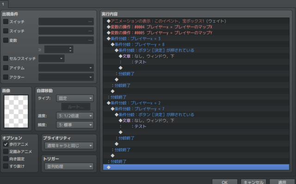296x184 pixels.
Task: Adjust the variable value stepper arrows
Action: [x=70, y=49]
